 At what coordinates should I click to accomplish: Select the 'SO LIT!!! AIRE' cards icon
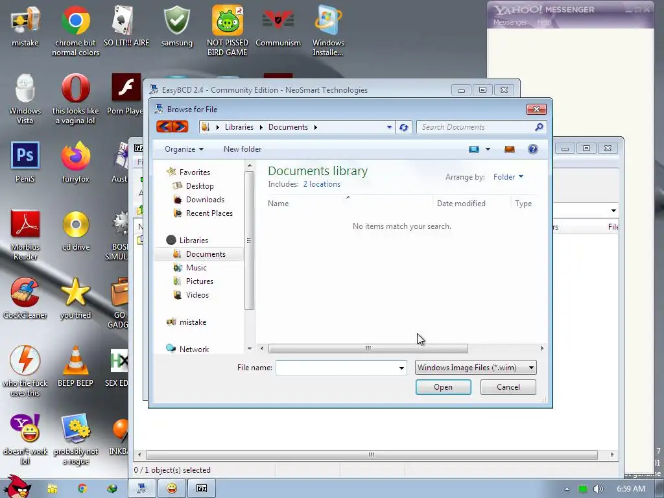(126, 26)
